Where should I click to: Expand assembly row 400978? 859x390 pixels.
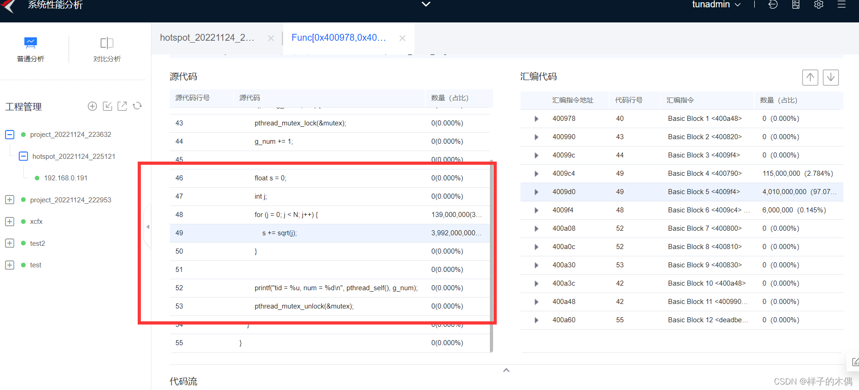tap(537, 119)
